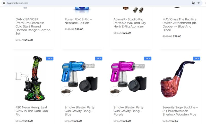Click the blue gravity bong gun image

pos(80,79)
